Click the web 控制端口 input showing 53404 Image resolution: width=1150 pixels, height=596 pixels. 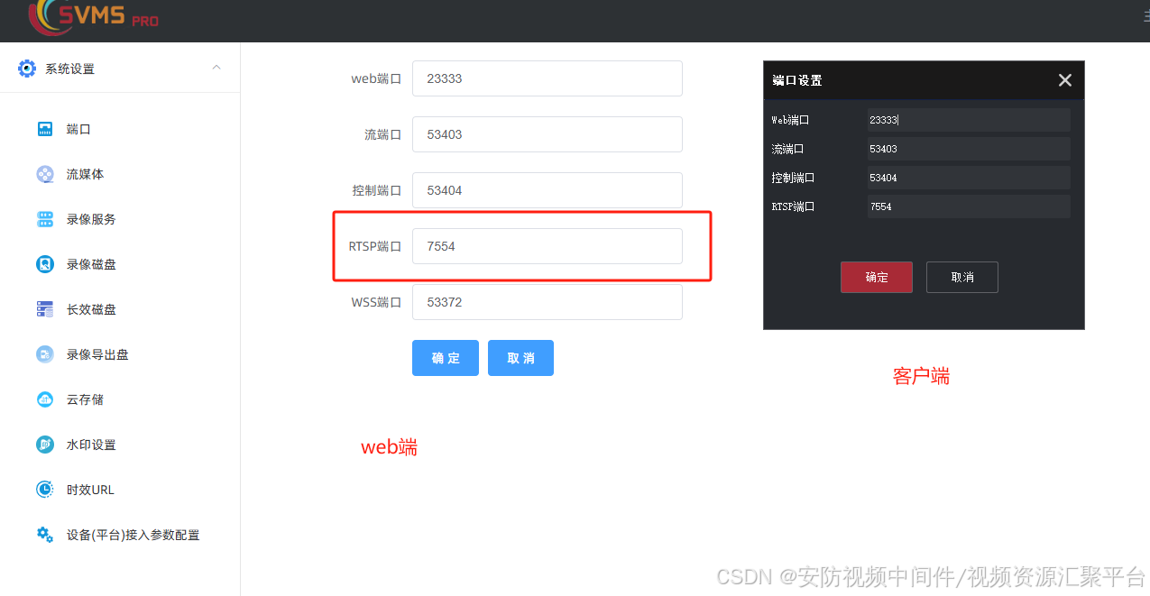tap(547, 190)
